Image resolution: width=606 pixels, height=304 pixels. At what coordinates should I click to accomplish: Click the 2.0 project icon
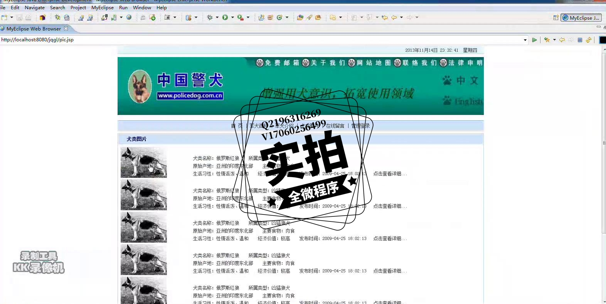point(67,17)
